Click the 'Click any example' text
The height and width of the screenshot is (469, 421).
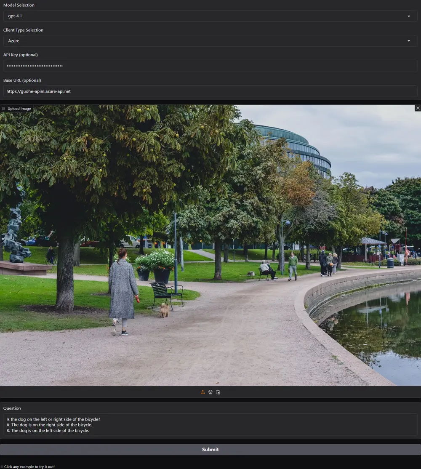coord(29,466)
